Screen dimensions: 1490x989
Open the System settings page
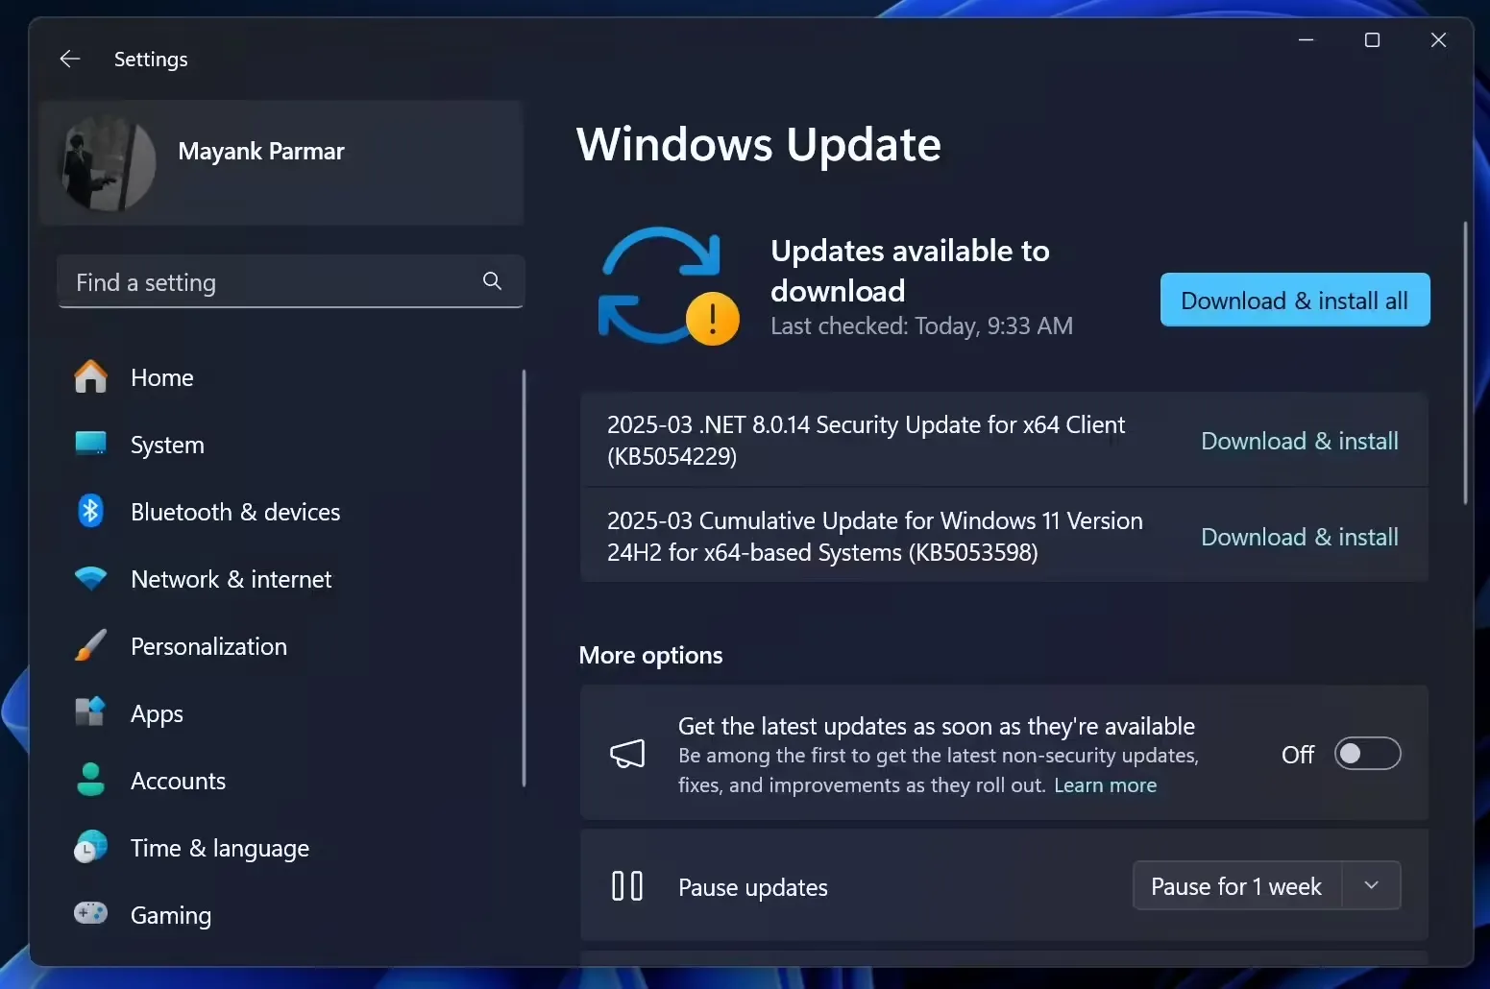pos(167,445)
